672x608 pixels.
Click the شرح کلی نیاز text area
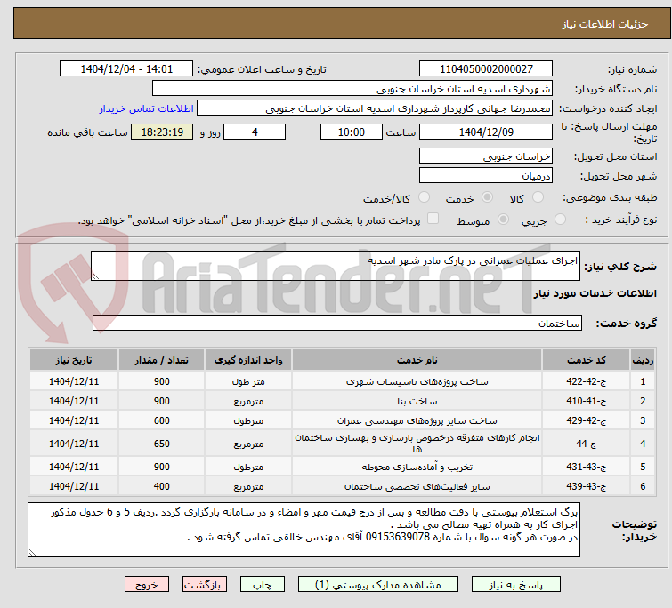click(336, 266)
